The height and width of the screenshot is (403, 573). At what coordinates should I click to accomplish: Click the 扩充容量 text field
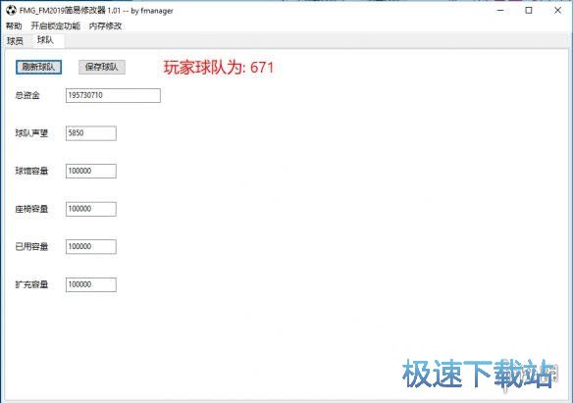[x=91, y=284]
